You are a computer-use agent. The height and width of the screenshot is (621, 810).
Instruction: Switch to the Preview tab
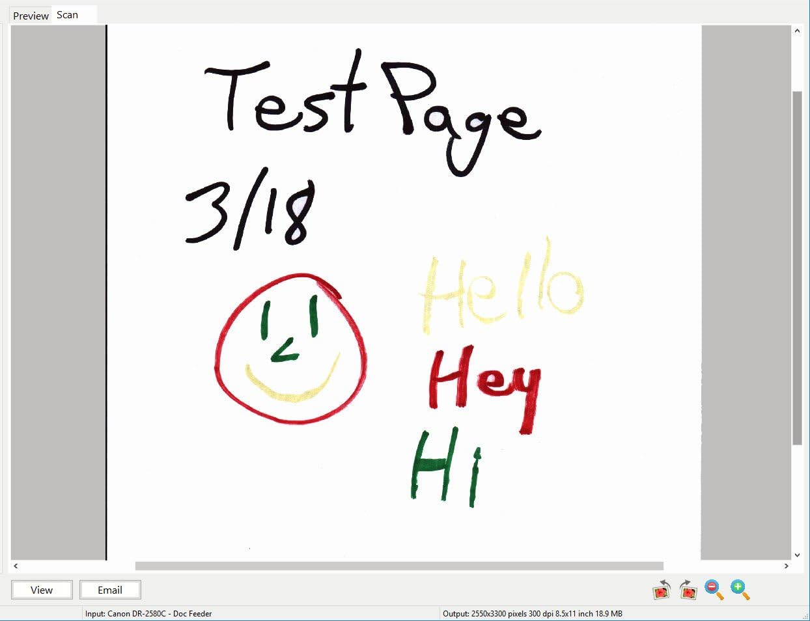(x=31, y=16)
